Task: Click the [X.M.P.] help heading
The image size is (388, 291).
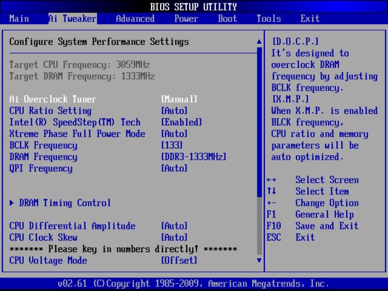Action: click(291, 99)
